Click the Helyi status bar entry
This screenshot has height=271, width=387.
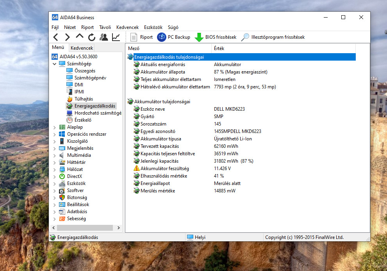point(196,237)
